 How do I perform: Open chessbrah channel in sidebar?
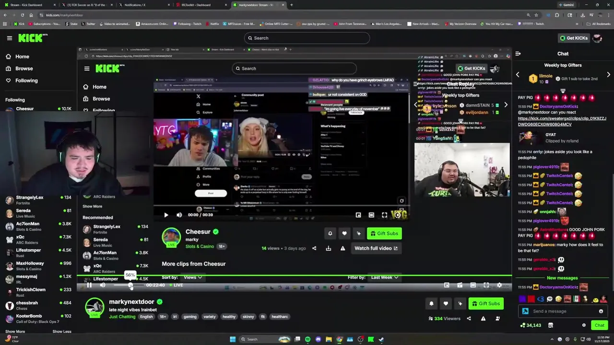tap(38, 305)
